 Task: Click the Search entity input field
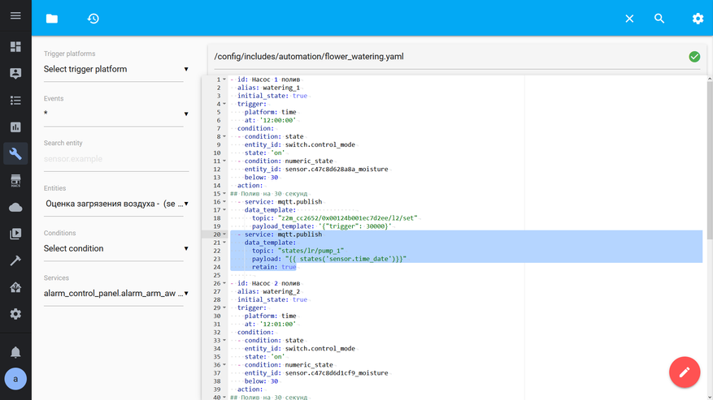(x=115, y=159)
